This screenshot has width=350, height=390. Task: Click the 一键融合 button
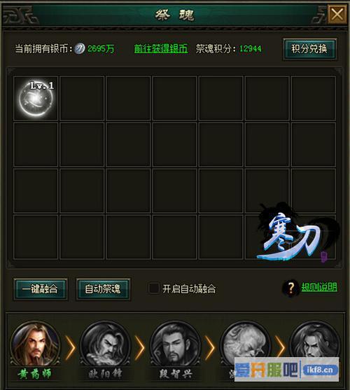tap(41, 289)
